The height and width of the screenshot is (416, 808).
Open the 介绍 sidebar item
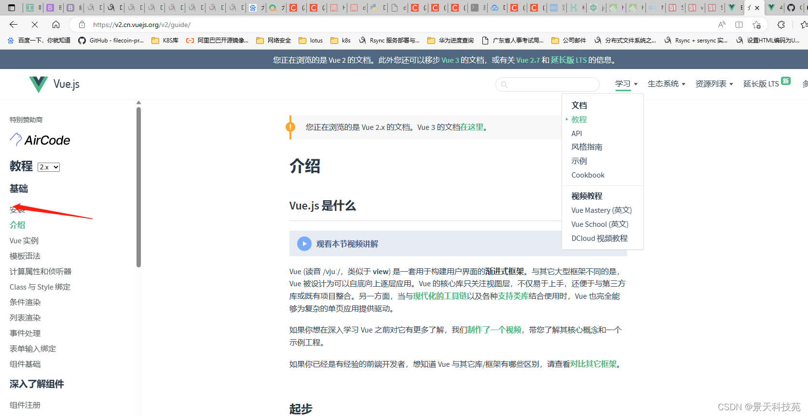tap(17, 225)
